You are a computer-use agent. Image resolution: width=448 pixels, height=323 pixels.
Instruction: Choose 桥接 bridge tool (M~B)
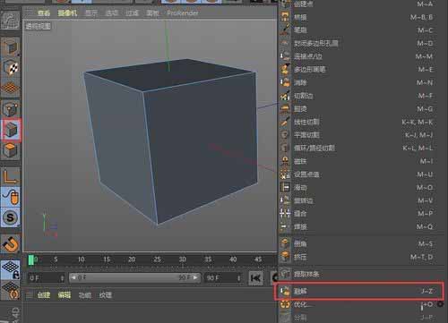coord(362,17)
